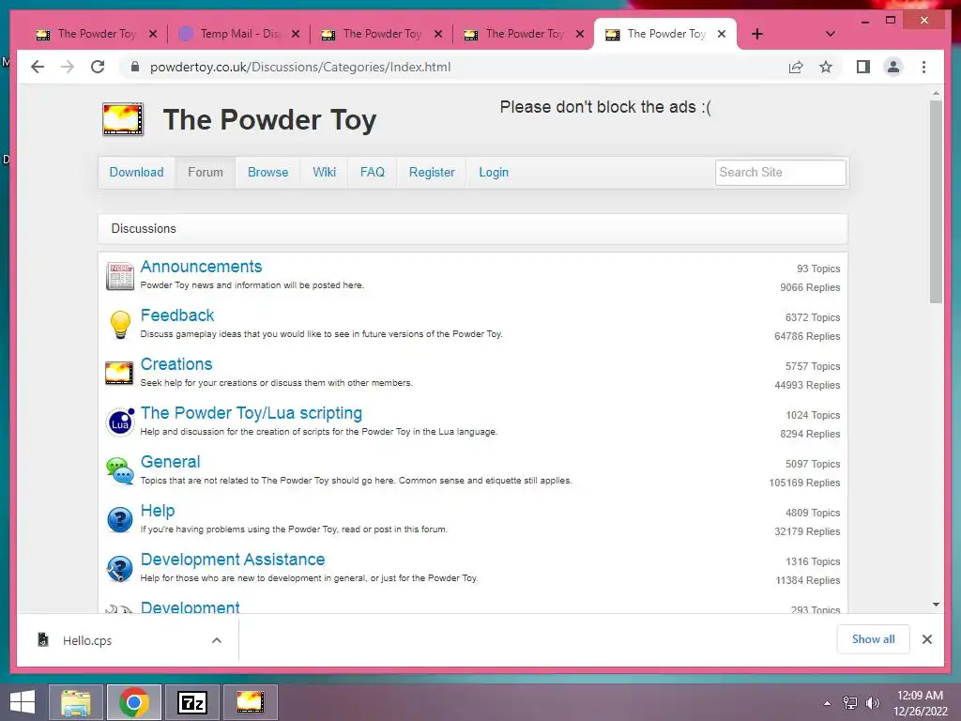This screenshot has width=961, height=721.
Task: Click the General chat bubbles icon
Action: coord(119,471)
